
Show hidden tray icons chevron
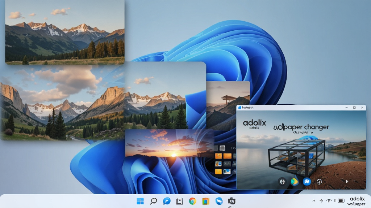[314, 201]
